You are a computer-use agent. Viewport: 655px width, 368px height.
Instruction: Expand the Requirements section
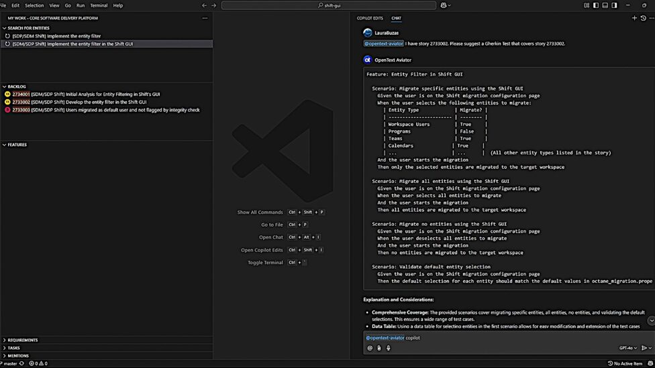pyautogui.click(x=23, y=340)
